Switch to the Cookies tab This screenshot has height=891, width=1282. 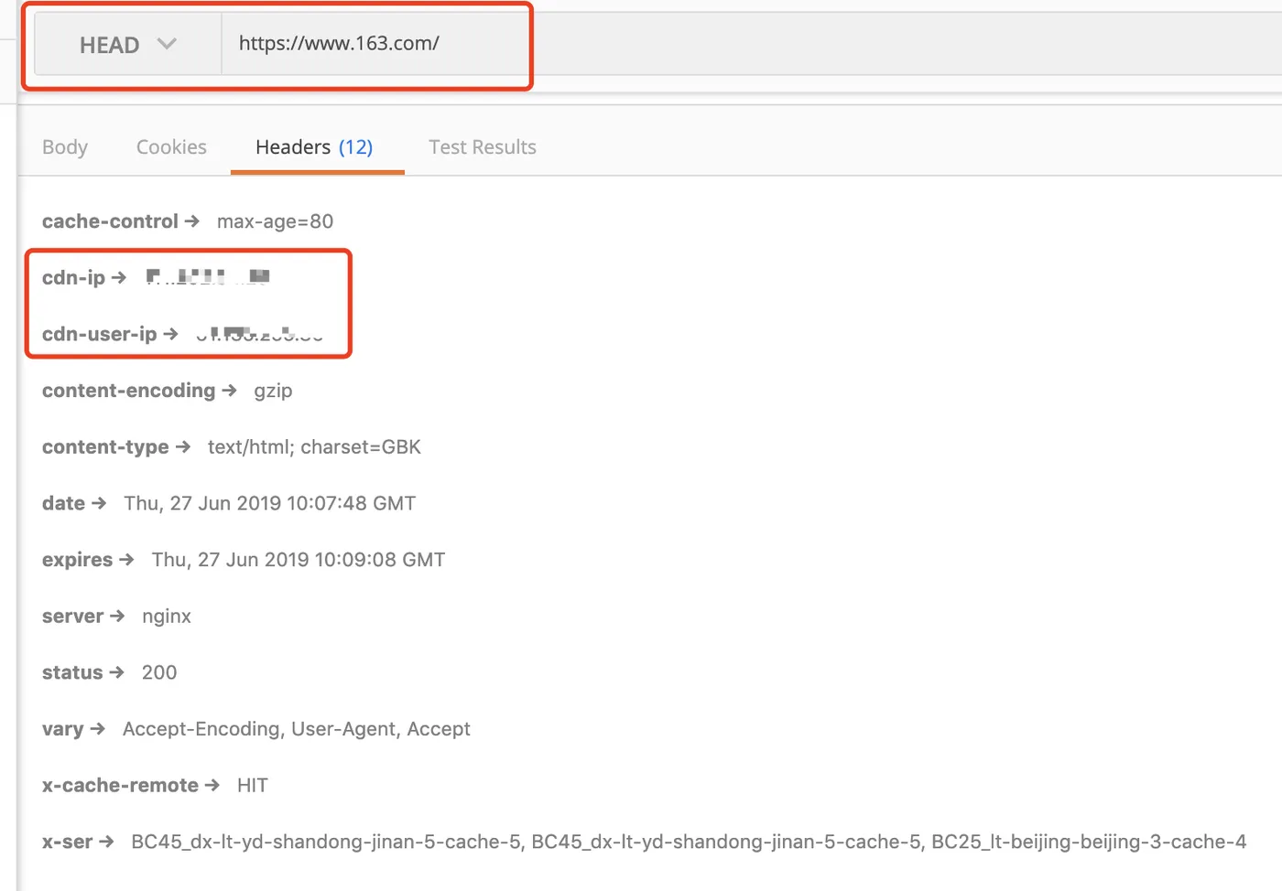(x=171, y=147)
